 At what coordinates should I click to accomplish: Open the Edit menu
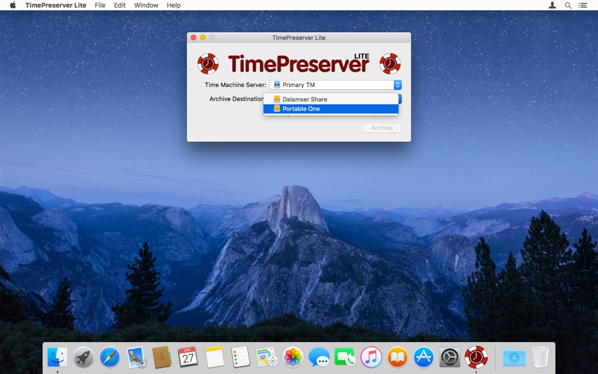tap(120, 5)
